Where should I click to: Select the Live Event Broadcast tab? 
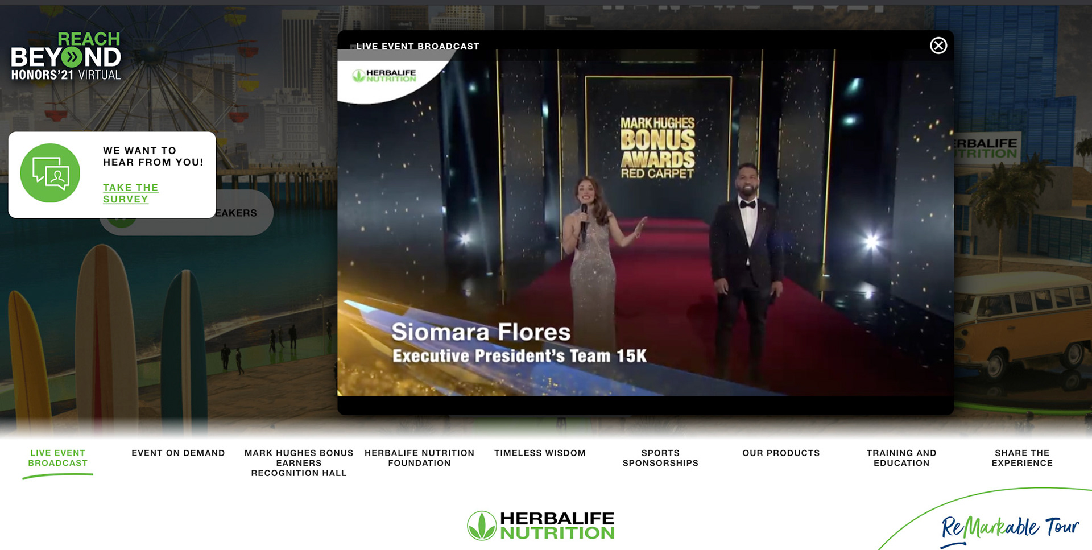[58, 458]
